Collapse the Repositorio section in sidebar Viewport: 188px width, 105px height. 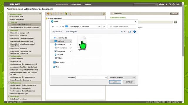[8, 97]
